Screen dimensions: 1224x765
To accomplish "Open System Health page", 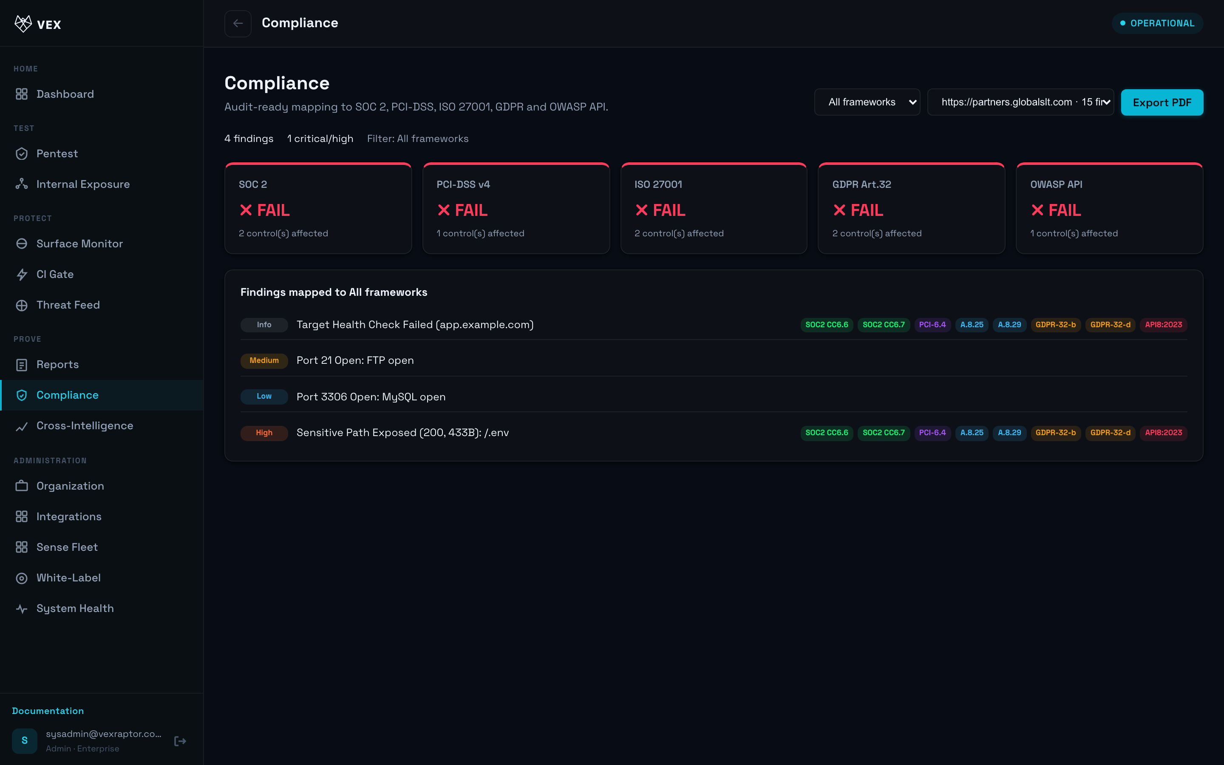I will tap(102, 609).
